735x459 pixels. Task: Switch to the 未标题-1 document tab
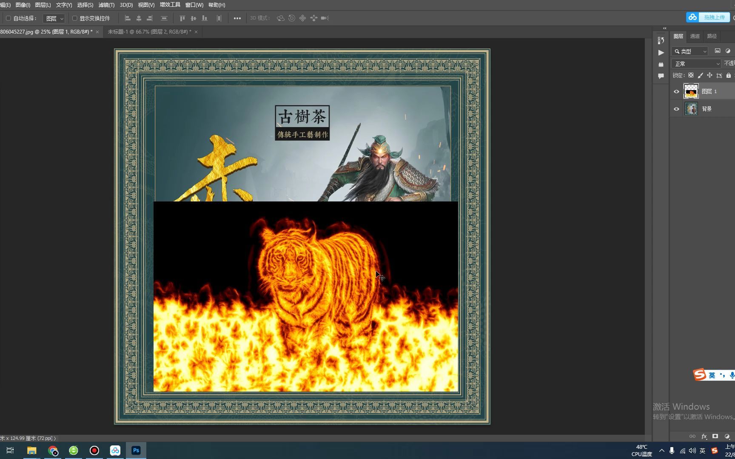point(149,32)
